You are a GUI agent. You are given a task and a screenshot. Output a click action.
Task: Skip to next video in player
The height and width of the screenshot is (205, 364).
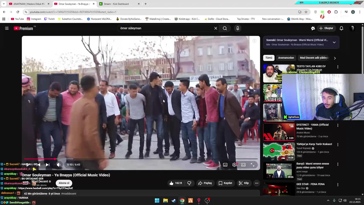click(47, 165)
